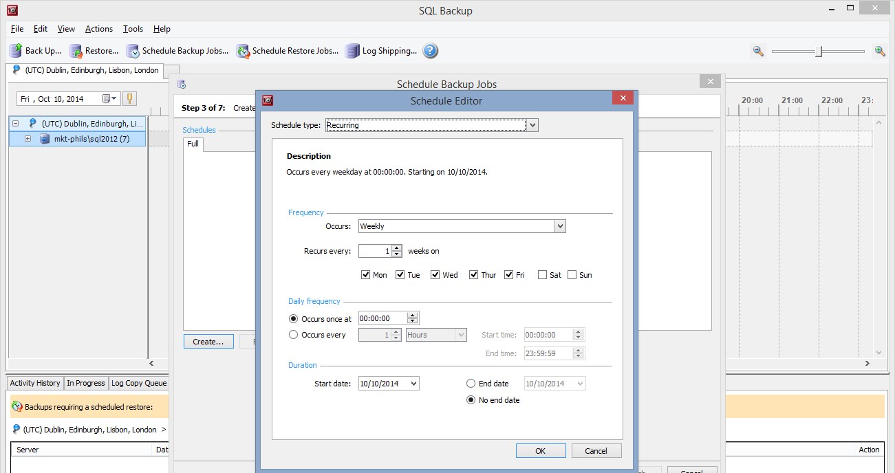Choose the End date radio option
The width and height of the screenshot is (895, 473).
471,384
